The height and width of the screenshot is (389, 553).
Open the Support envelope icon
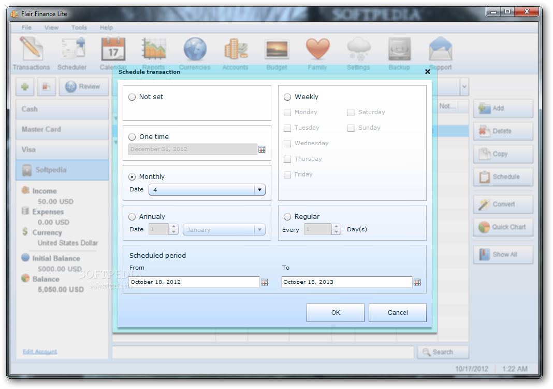pyautogui.click(x=441, y=53)
